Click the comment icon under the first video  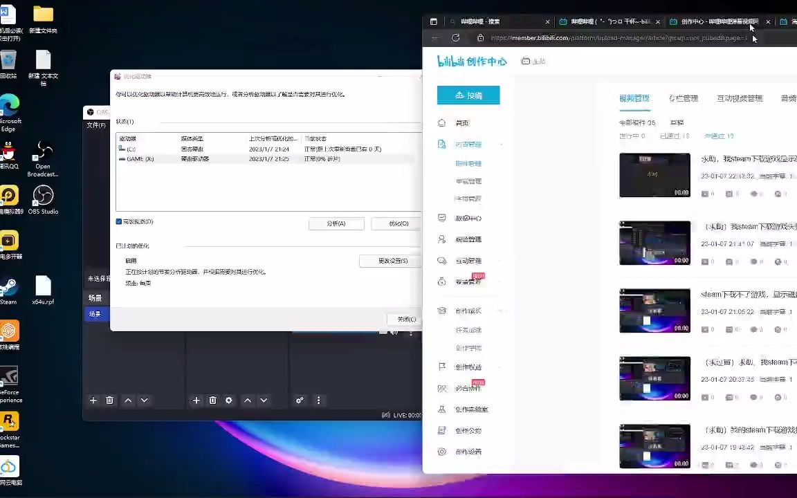[728, 194]
